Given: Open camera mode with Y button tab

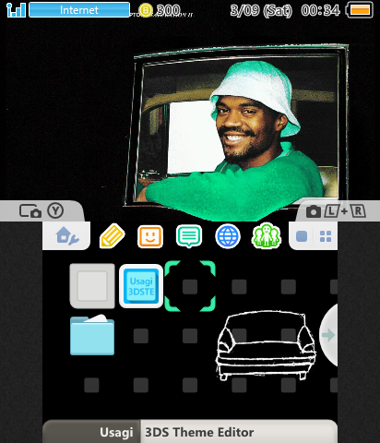Looking at the screenshot, I should coord(42,211).
